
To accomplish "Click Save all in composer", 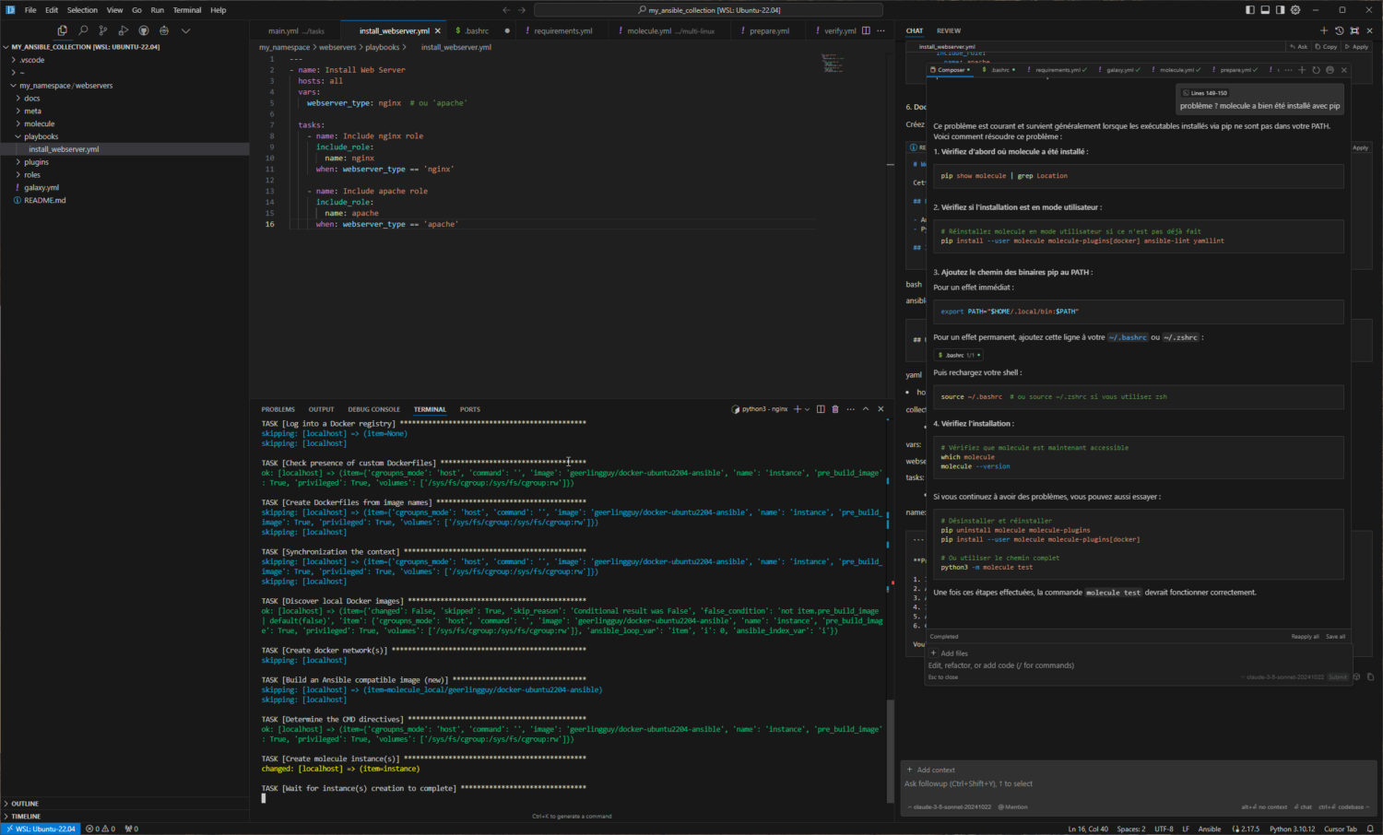I will tap(1335, 637).
